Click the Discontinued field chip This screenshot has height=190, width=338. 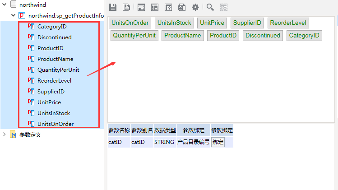tap(263, 36)
